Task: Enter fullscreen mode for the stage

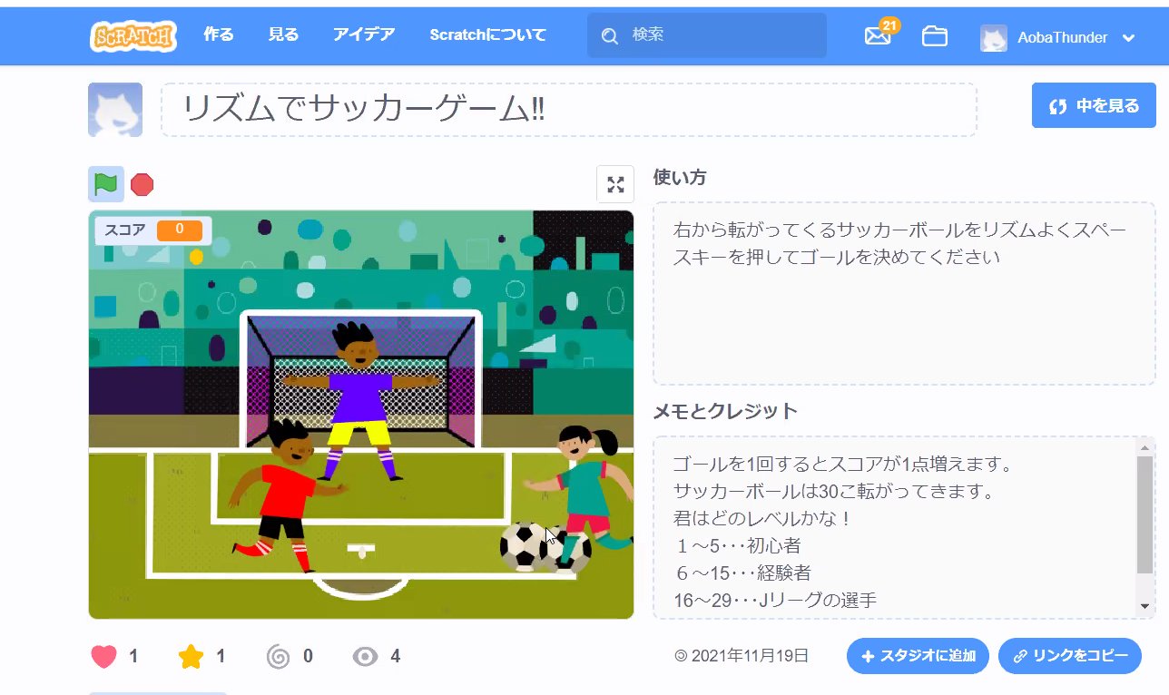Action: (x=615, y=184)
